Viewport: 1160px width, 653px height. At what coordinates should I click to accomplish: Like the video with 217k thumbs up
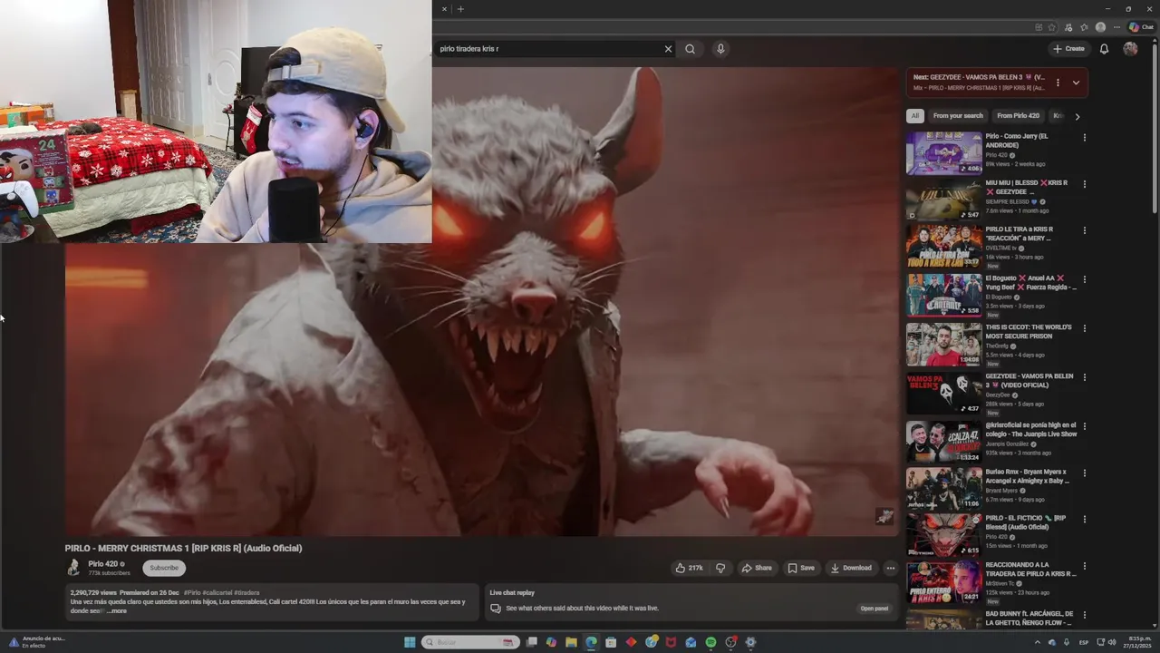tap(689, 568)
